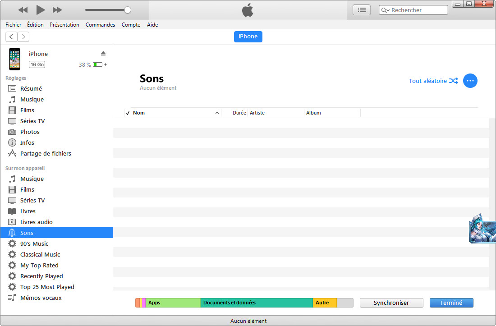
Task: Open the Aide menu
Action: click(x=152, y=25)
